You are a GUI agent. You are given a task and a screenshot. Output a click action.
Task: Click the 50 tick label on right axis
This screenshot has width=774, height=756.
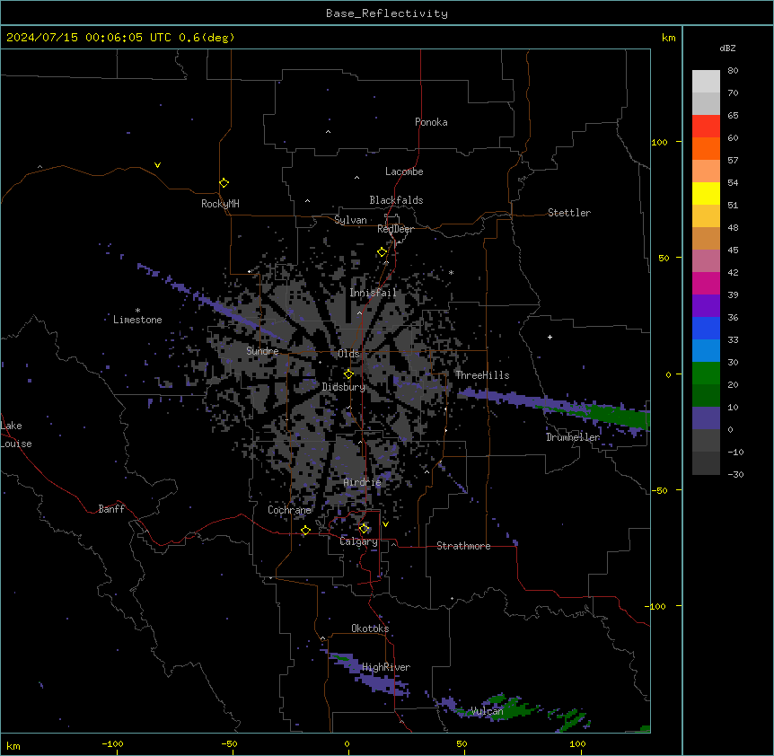pos(664,258)
